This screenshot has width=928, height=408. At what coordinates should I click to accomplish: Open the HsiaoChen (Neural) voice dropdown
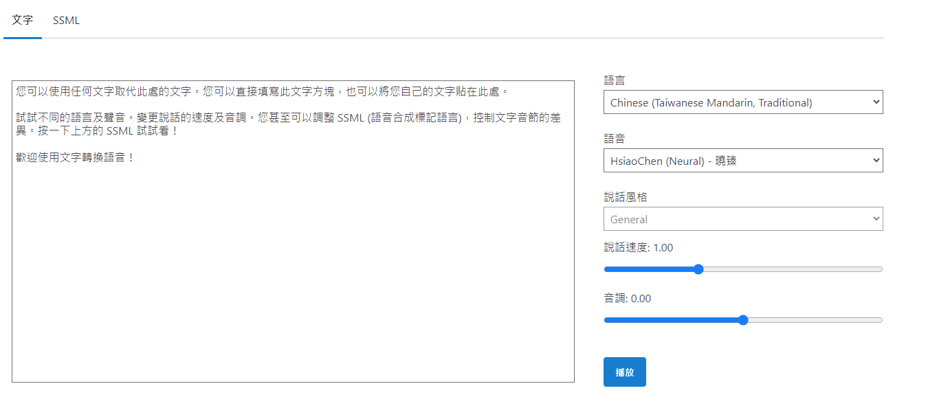click(x=742, y=161)
